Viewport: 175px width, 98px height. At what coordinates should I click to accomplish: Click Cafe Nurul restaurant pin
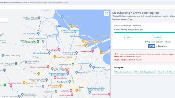tap(71, 26)
